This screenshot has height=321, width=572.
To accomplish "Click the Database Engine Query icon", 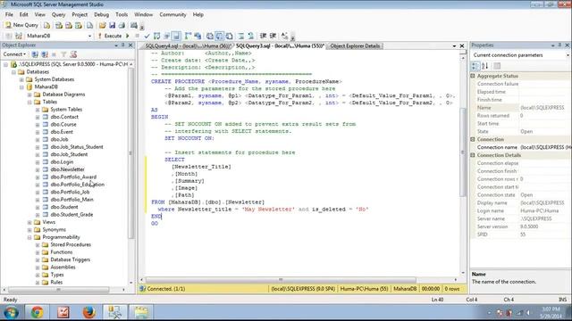I will tap(47, 26).
